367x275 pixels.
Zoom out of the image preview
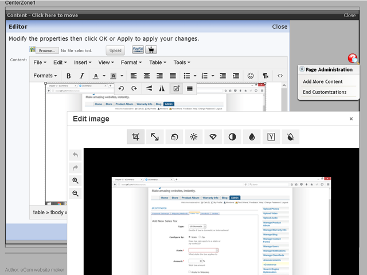[75, 194]
